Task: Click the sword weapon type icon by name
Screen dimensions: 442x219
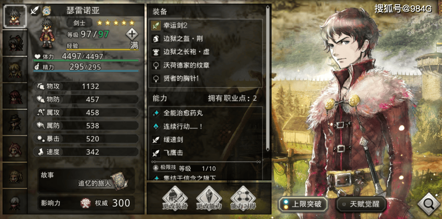Action: tap(35, 11)
